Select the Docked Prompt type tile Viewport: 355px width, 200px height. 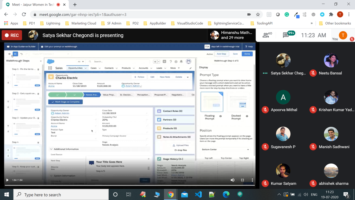[x=239, y=102]
